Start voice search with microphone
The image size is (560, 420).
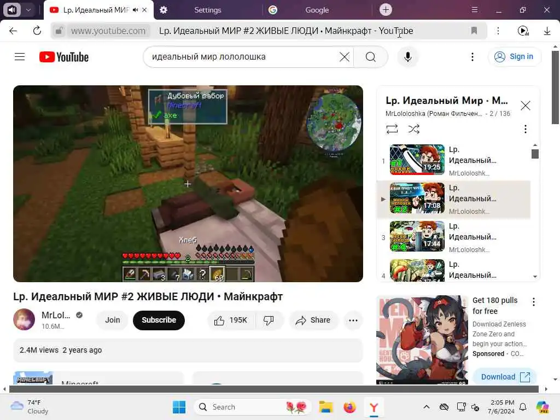coord(407,57)
